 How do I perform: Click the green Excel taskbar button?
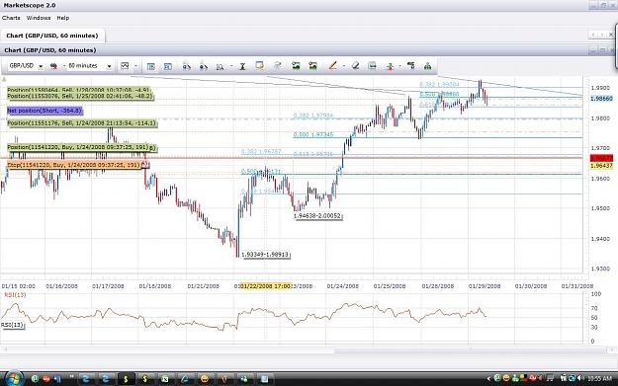coord(165,379)
